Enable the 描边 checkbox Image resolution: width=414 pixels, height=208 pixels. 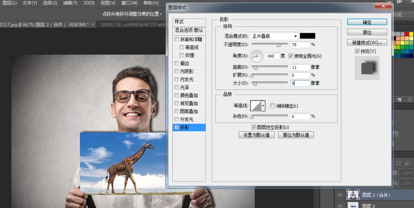pyautogui.click(x=176, y=64)
